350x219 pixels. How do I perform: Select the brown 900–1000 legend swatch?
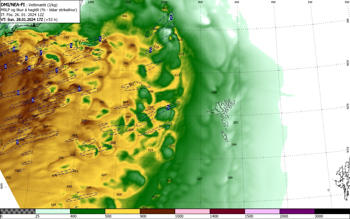[x=157, y=211]
